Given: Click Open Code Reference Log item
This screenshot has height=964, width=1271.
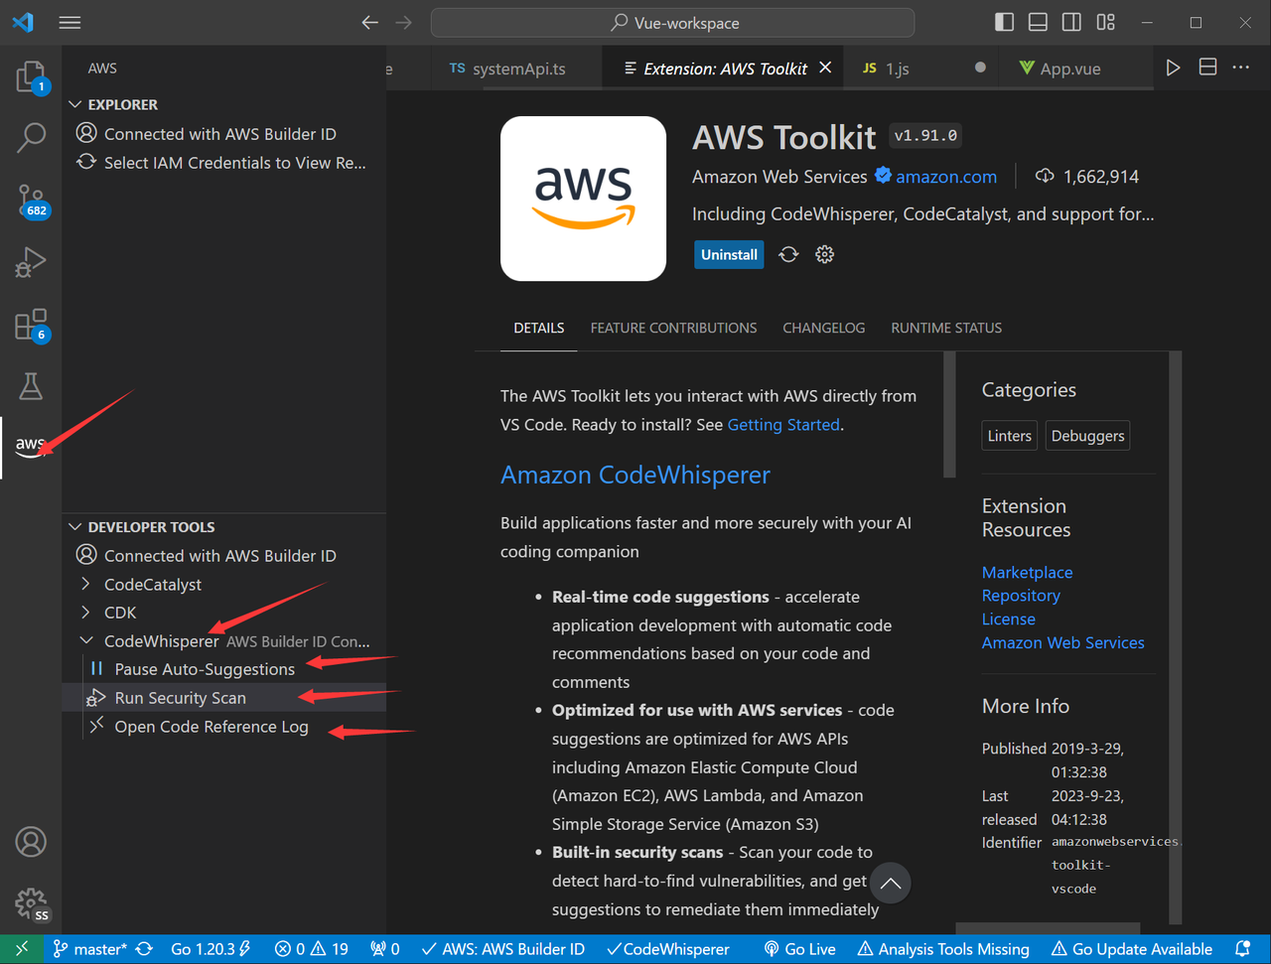Looking at the screenshot, I should click(x=212, y=727).
